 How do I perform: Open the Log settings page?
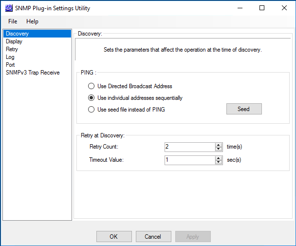tap(10, 57)
